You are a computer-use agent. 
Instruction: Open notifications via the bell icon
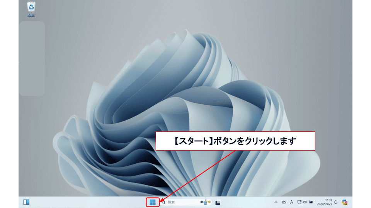(x=336, y=202)
